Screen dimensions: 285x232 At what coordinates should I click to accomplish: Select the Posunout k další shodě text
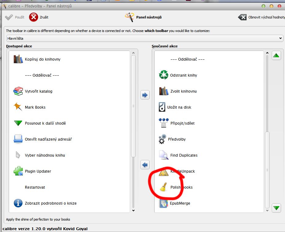[46, 123]
